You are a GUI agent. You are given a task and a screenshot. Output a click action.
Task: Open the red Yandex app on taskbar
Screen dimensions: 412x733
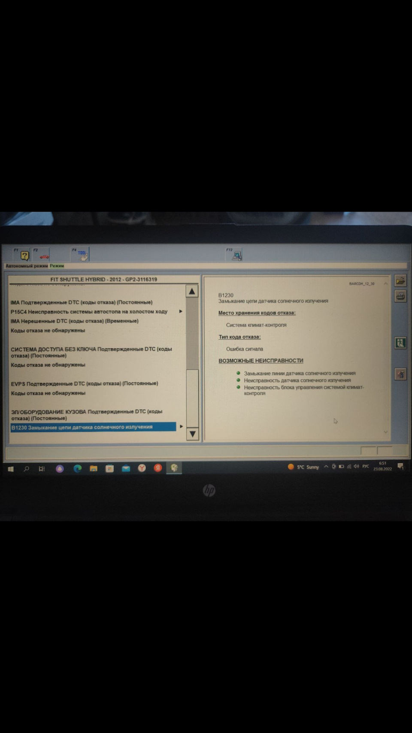158,468
